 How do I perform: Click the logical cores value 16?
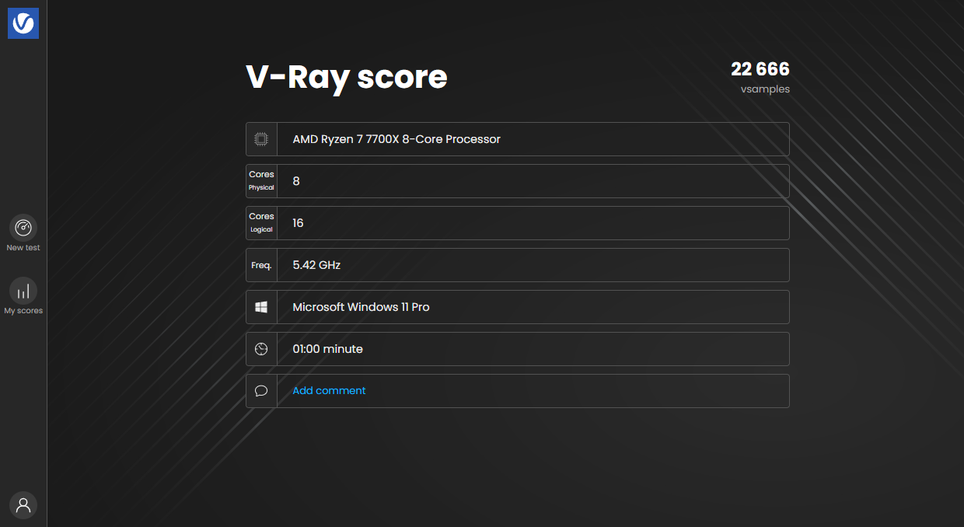298,223
